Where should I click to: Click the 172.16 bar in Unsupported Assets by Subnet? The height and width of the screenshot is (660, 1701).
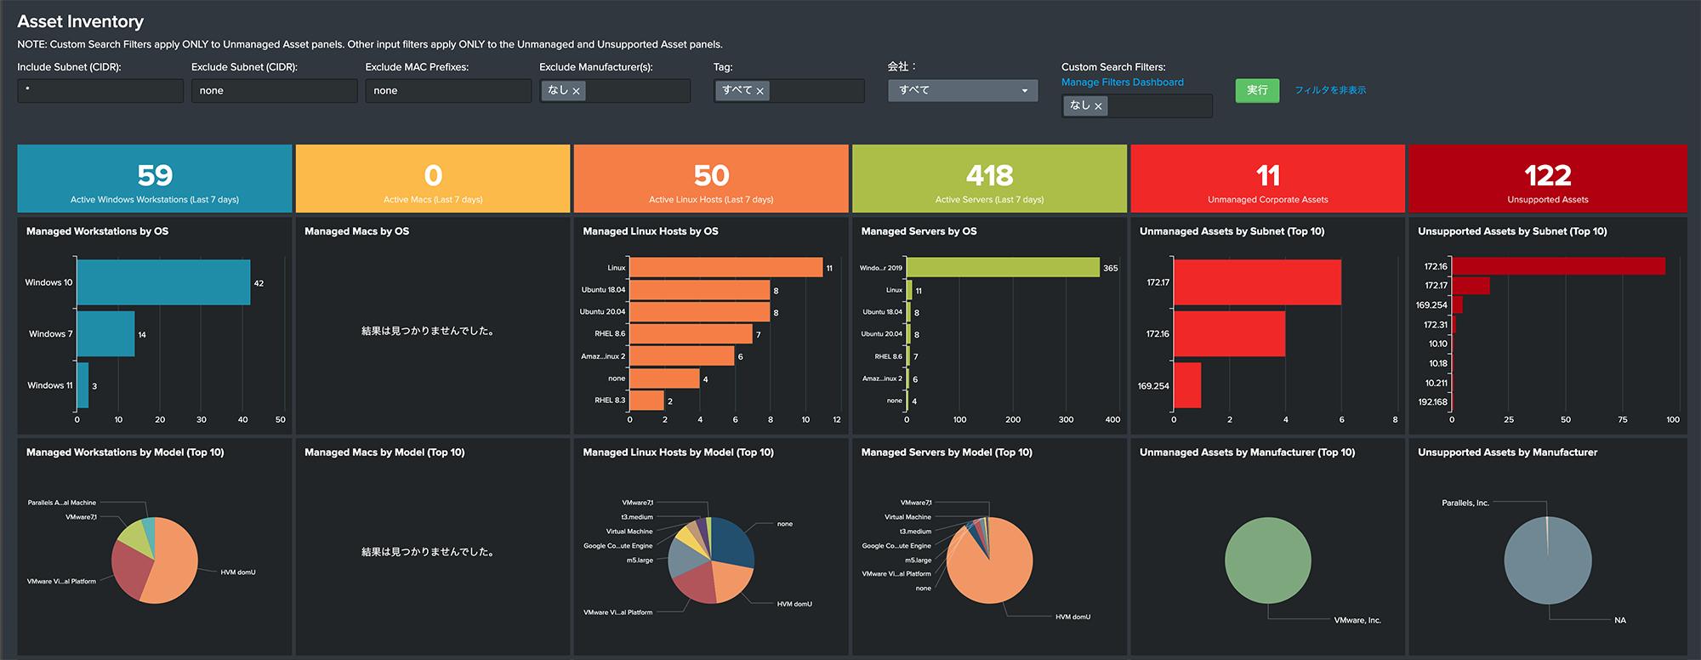point(1558,266)
